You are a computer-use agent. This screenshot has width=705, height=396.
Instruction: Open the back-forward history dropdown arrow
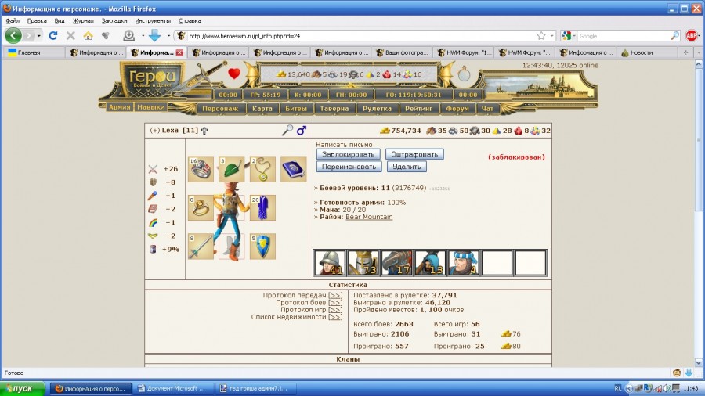(x=38, y=35)
